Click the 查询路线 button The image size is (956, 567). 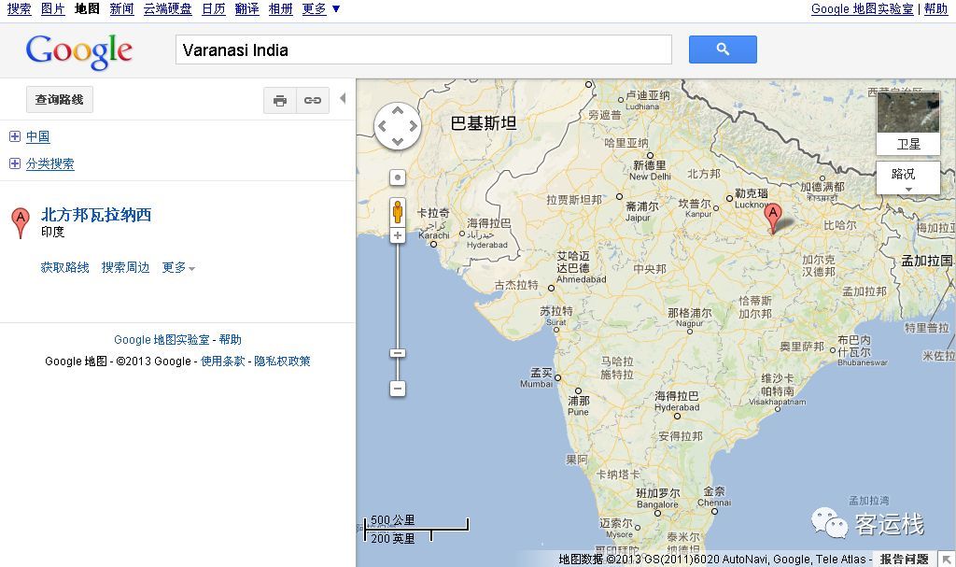coord(59,100)
